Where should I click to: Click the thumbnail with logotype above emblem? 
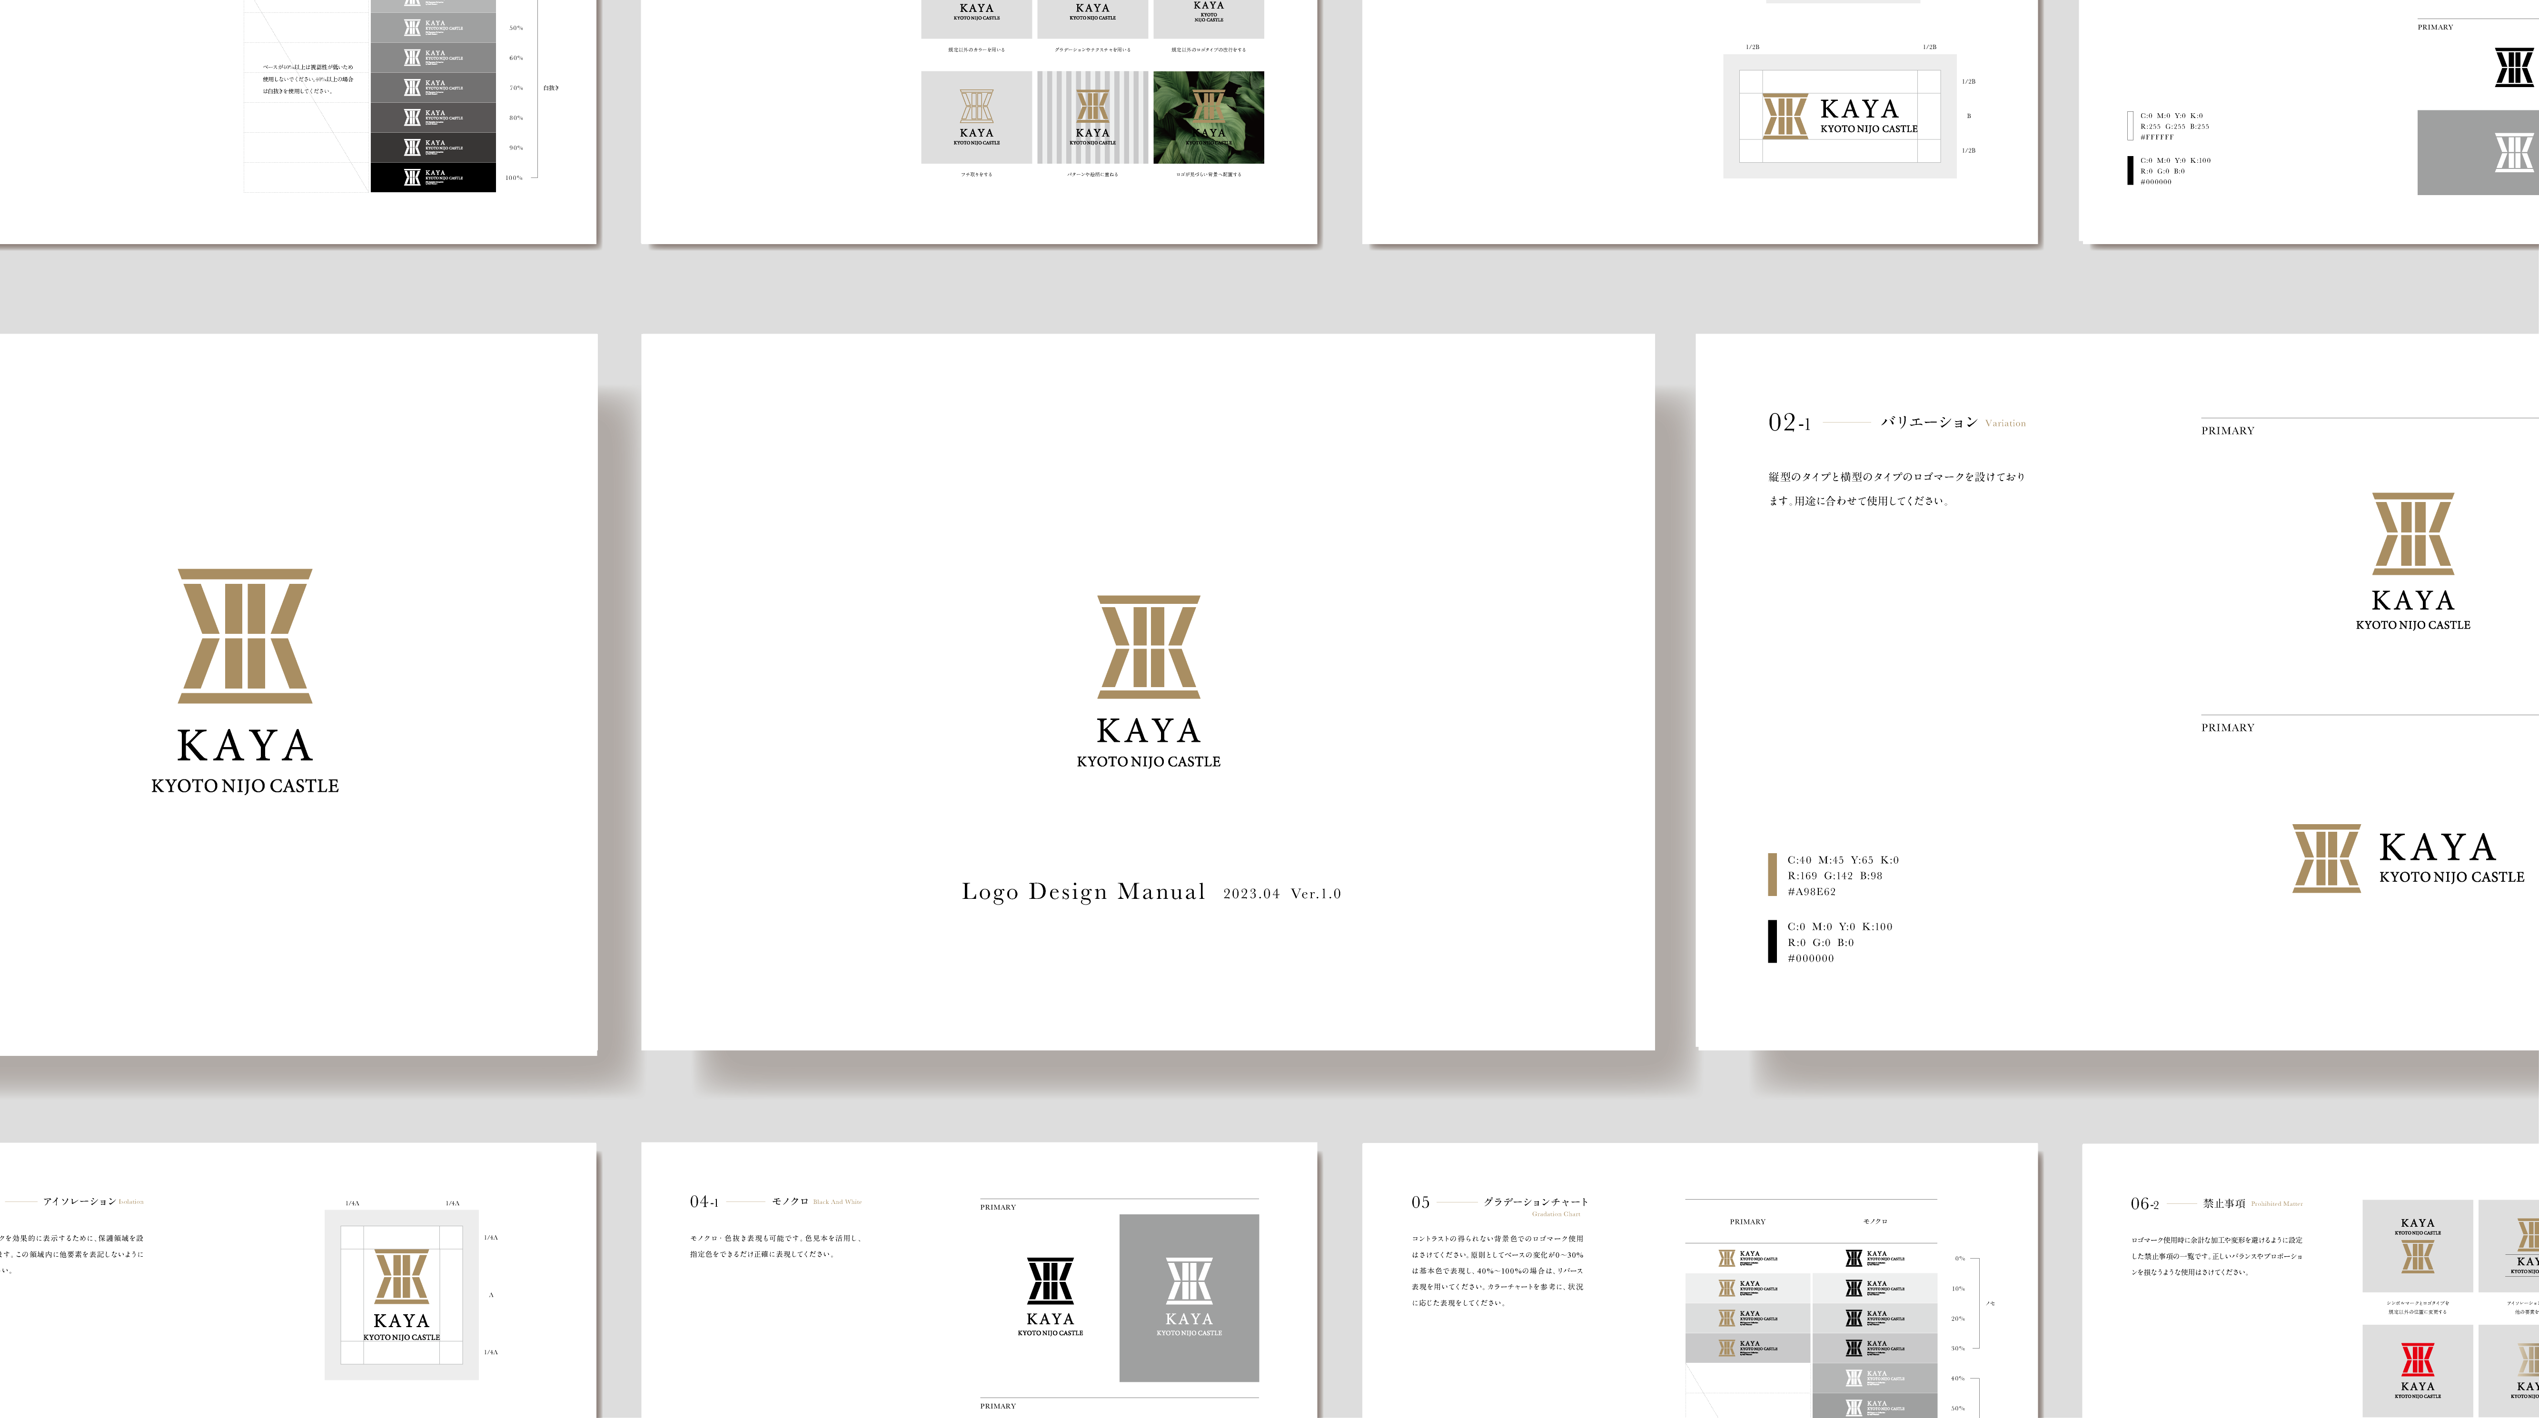(x=2417, y=1246)
